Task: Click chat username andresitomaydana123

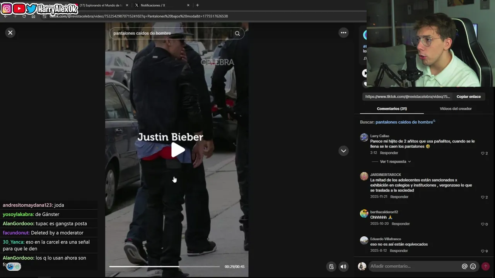Action: [27, 205]
